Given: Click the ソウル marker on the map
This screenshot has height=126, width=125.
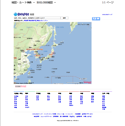Looking at the screenshot, I should pos(36,54).
